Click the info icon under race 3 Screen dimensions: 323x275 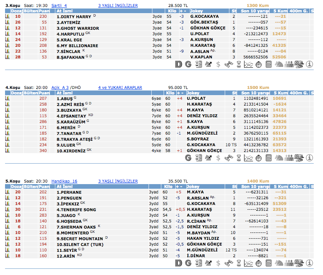point(309,64)
